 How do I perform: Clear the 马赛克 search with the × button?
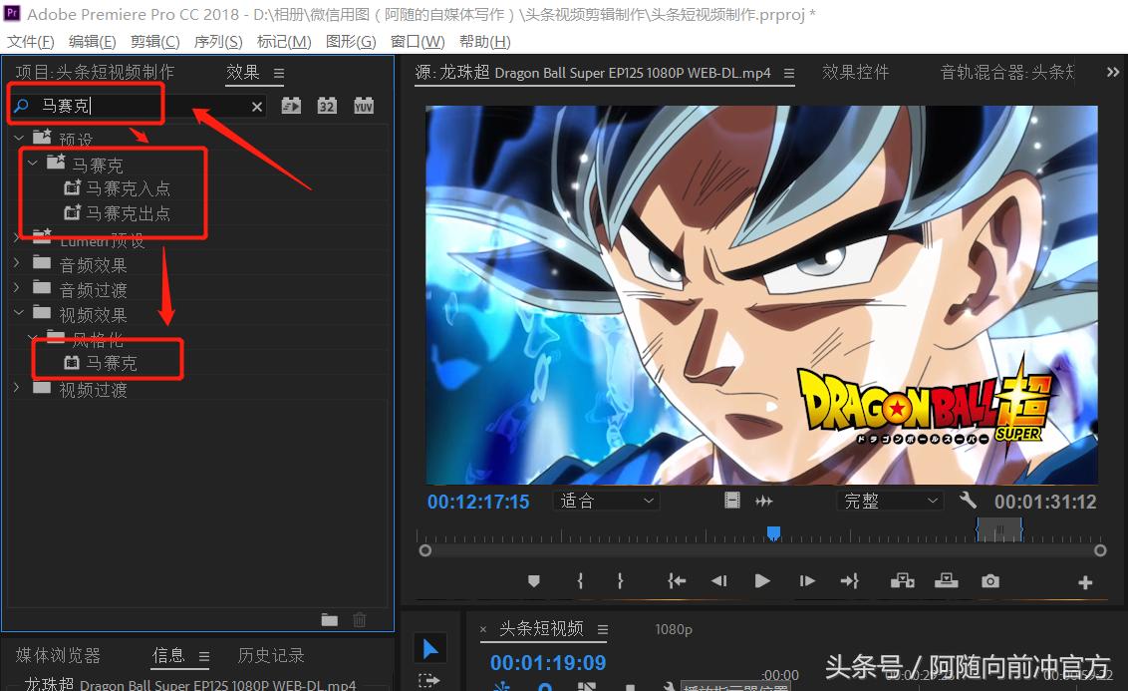point(256,106)
